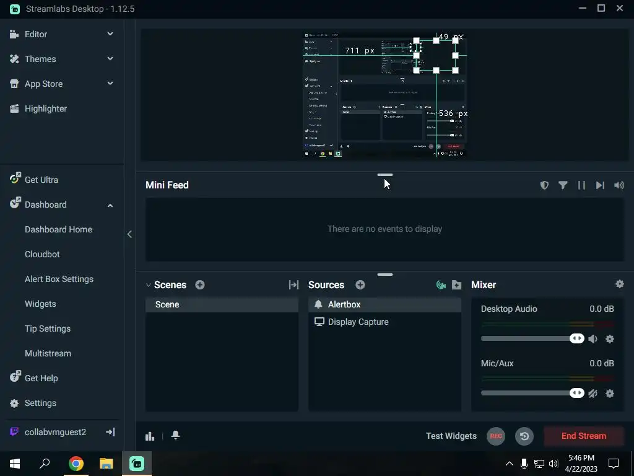This screenshot has width=634, height=476.
Task: Expand the Themes dropdown chevron
Action: pyautogui.click(x=110, y=59)
